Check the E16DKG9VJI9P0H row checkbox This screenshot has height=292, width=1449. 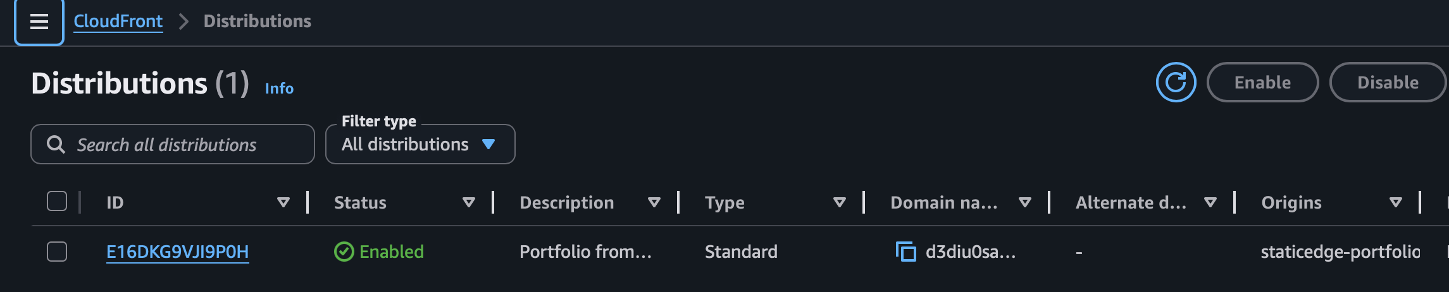coord(57,252)
